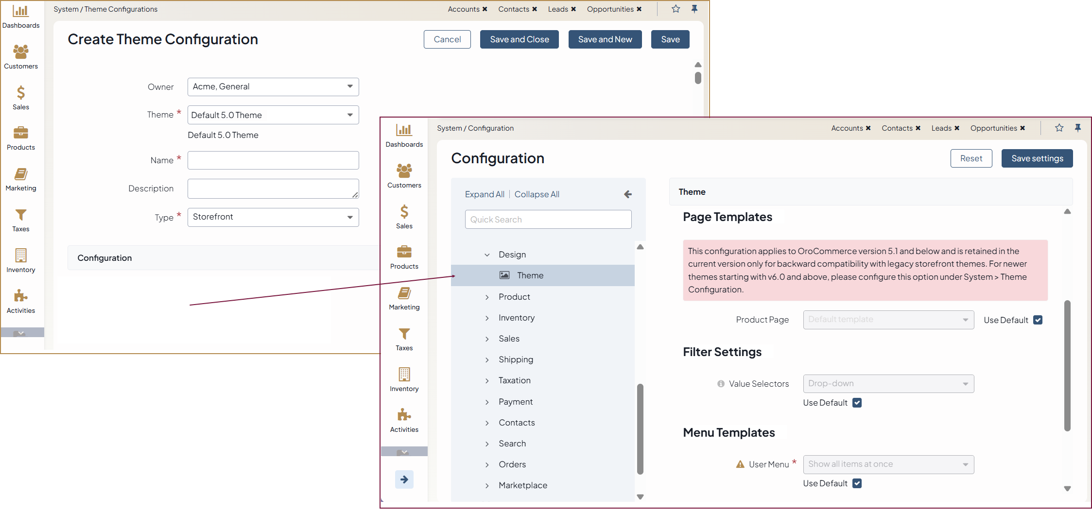
Task: Uncheck Use Default for Product Page
Action: click(x=1038, y=320)
